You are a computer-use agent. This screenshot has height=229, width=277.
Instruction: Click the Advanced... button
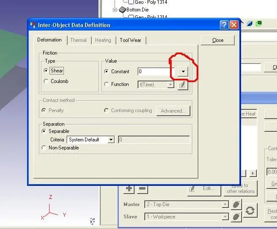[x=173, y=111]
